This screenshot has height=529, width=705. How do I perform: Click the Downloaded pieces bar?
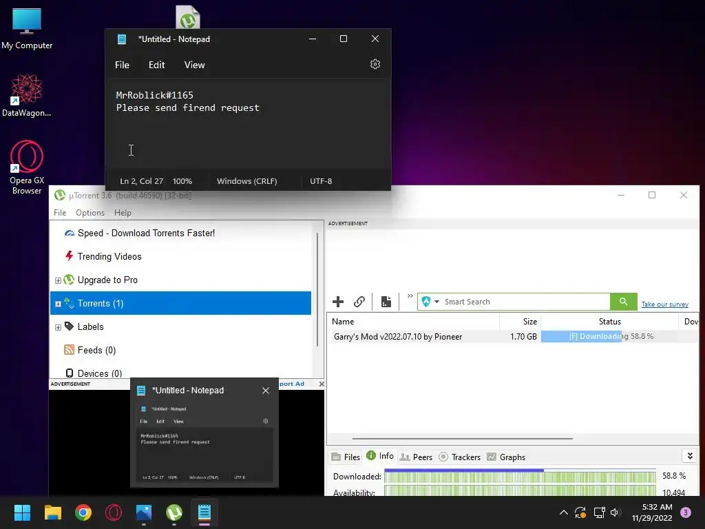pyautogui.click(x=520, y=477)
